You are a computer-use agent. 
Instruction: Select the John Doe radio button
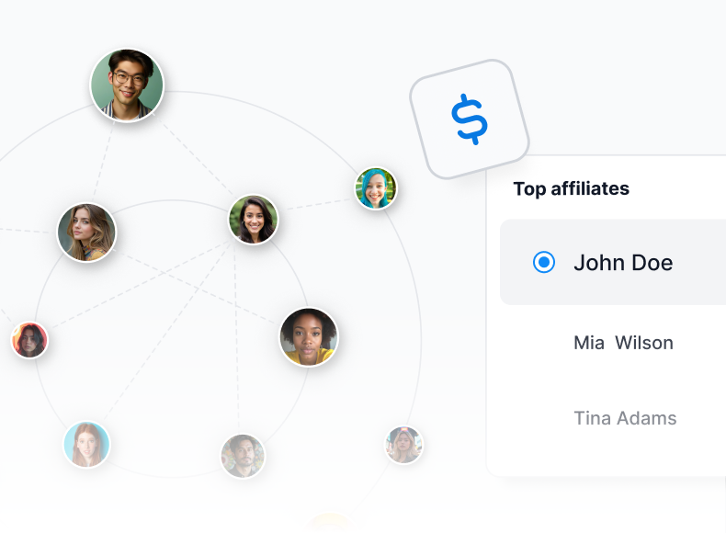coord(544,263)
